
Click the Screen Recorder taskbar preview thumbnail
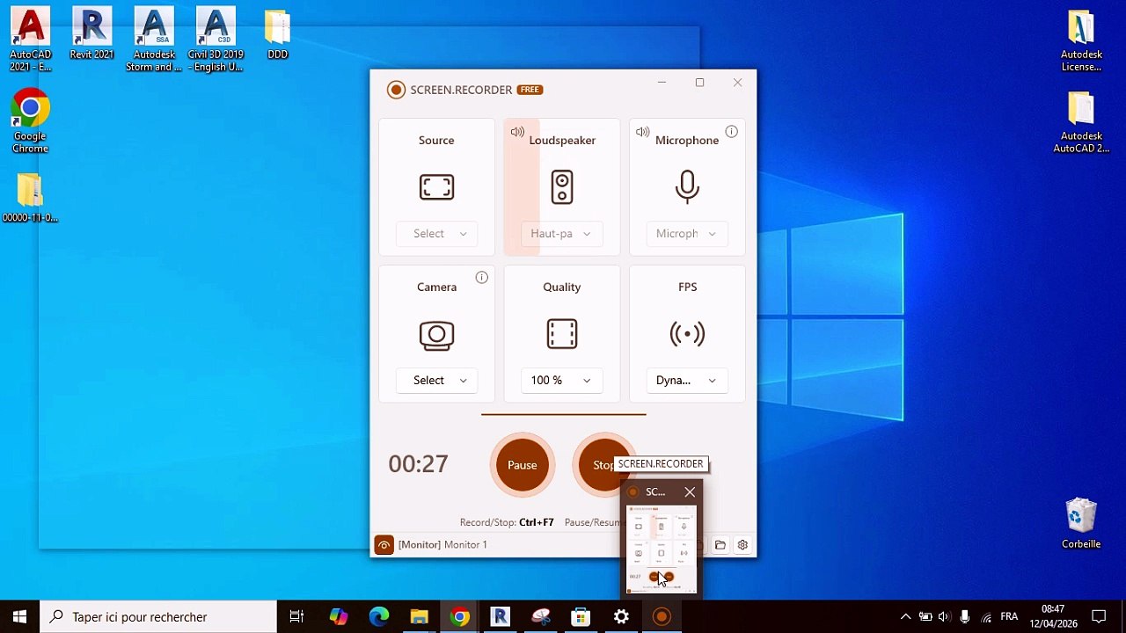tap(662, 549)
